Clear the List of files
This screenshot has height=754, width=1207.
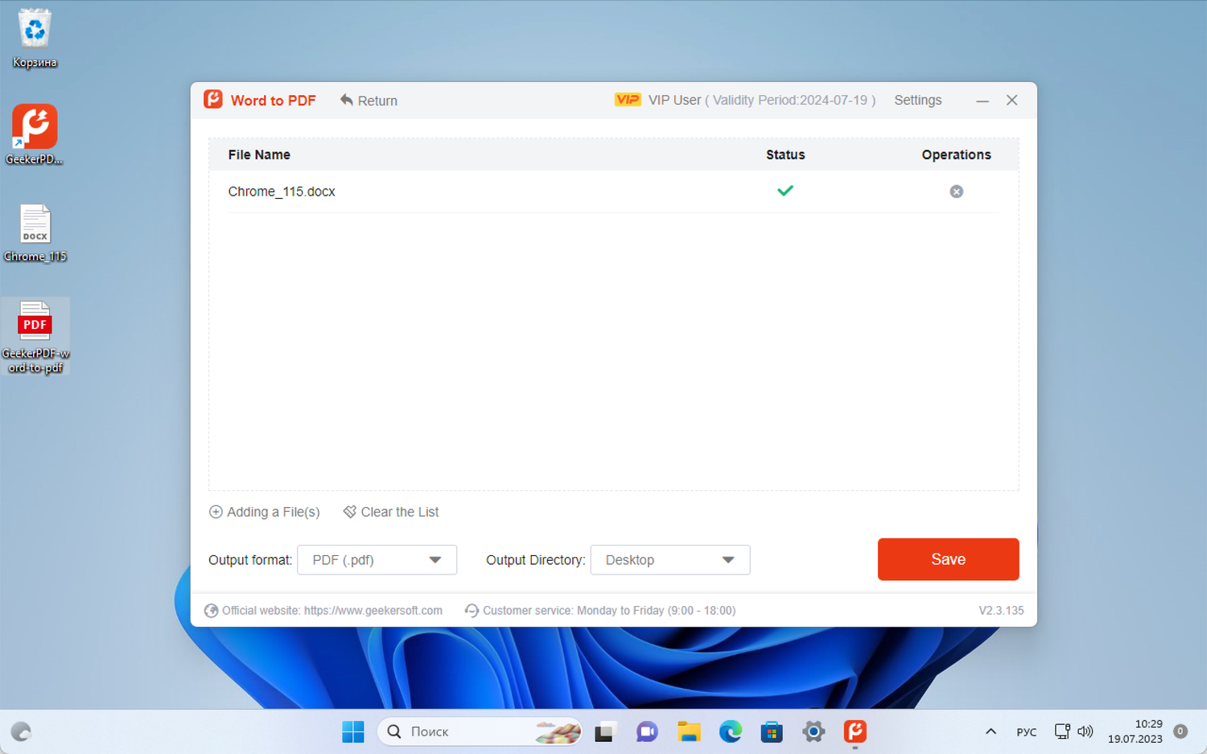[x=391, y=512]
